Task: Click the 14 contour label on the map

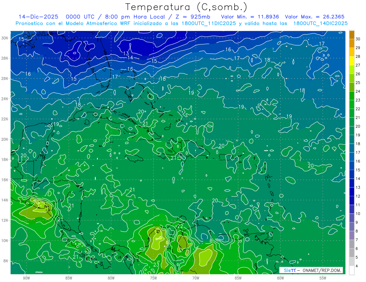Action: coord(130,57)
